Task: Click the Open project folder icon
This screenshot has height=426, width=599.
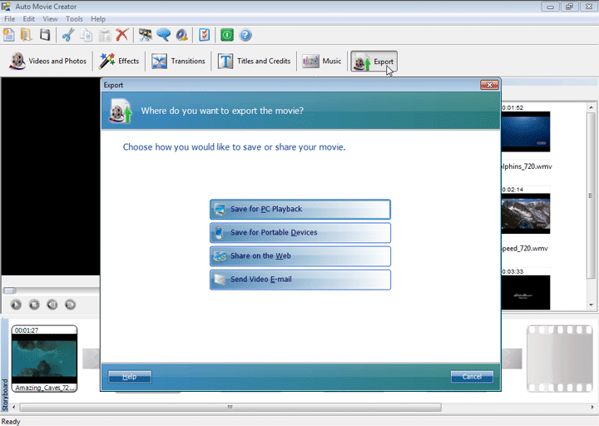Action: point(27,35)
